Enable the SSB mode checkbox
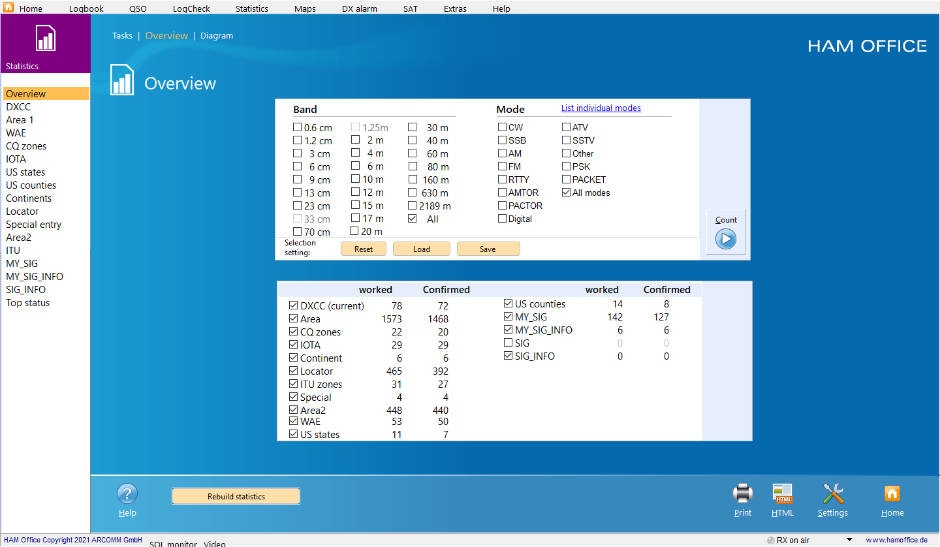Screen dimensions: 940x547 pyautogui.click(x=502, y=140)
